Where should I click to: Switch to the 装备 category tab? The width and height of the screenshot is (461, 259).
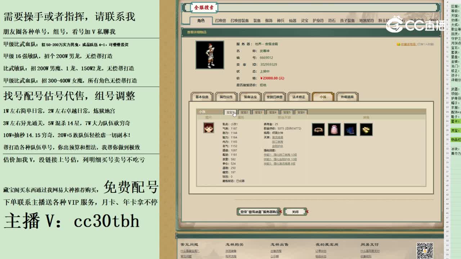(x=257, y=21)
